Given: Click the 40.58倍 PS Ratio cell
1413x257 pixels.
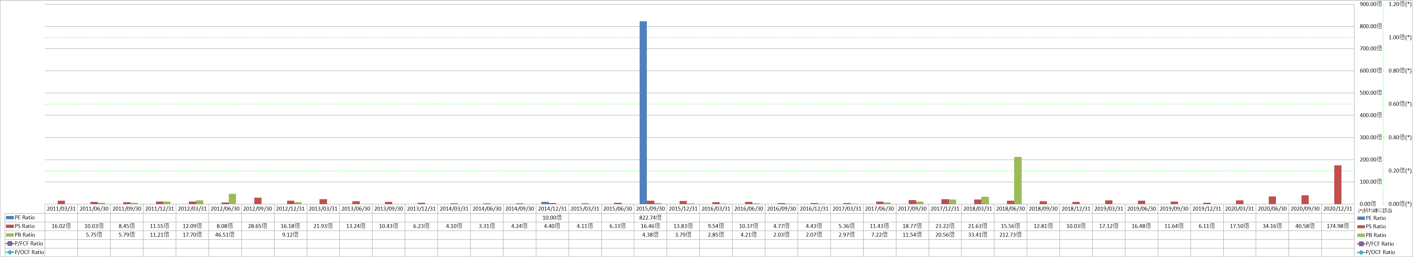Looking at the screenshot, I should click(x=1305, y=226).
